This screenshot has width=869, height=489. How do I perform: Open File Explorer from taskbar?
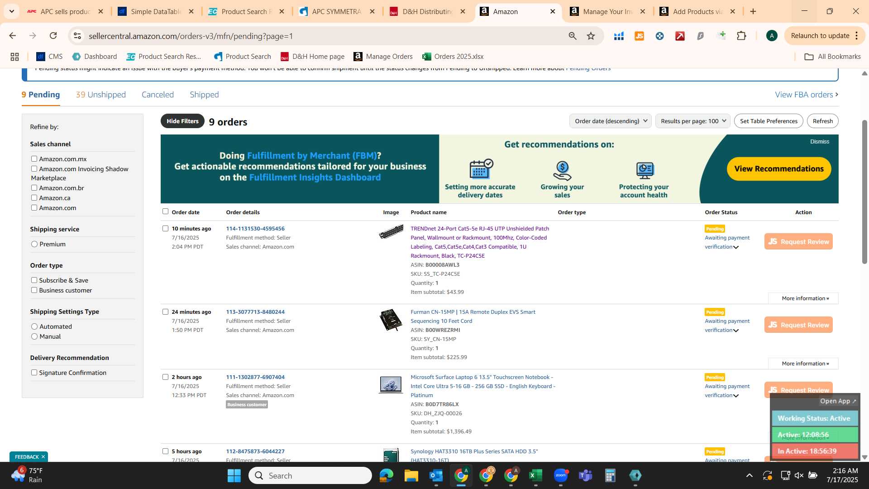tap(411, 475)
